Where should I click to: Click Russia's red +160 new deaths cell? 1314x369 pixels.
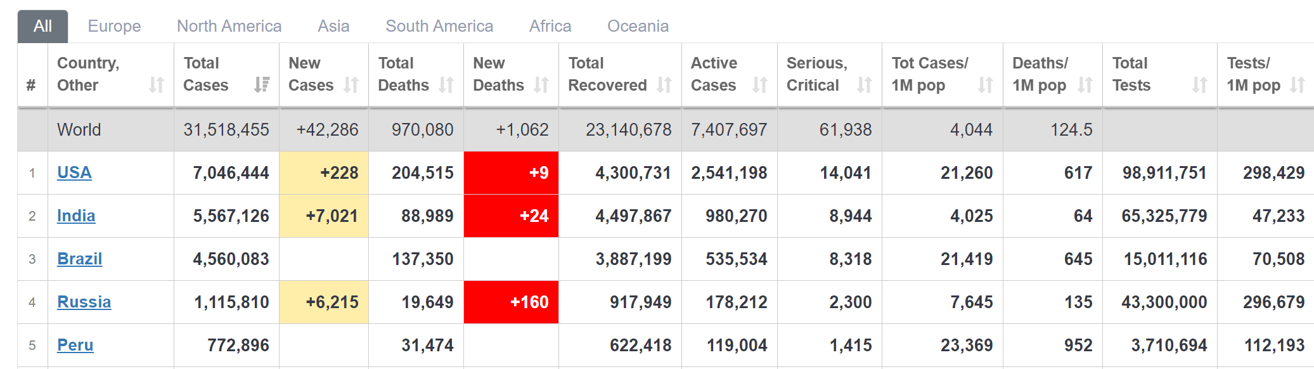pyautogui.click(x=511, y=302)
